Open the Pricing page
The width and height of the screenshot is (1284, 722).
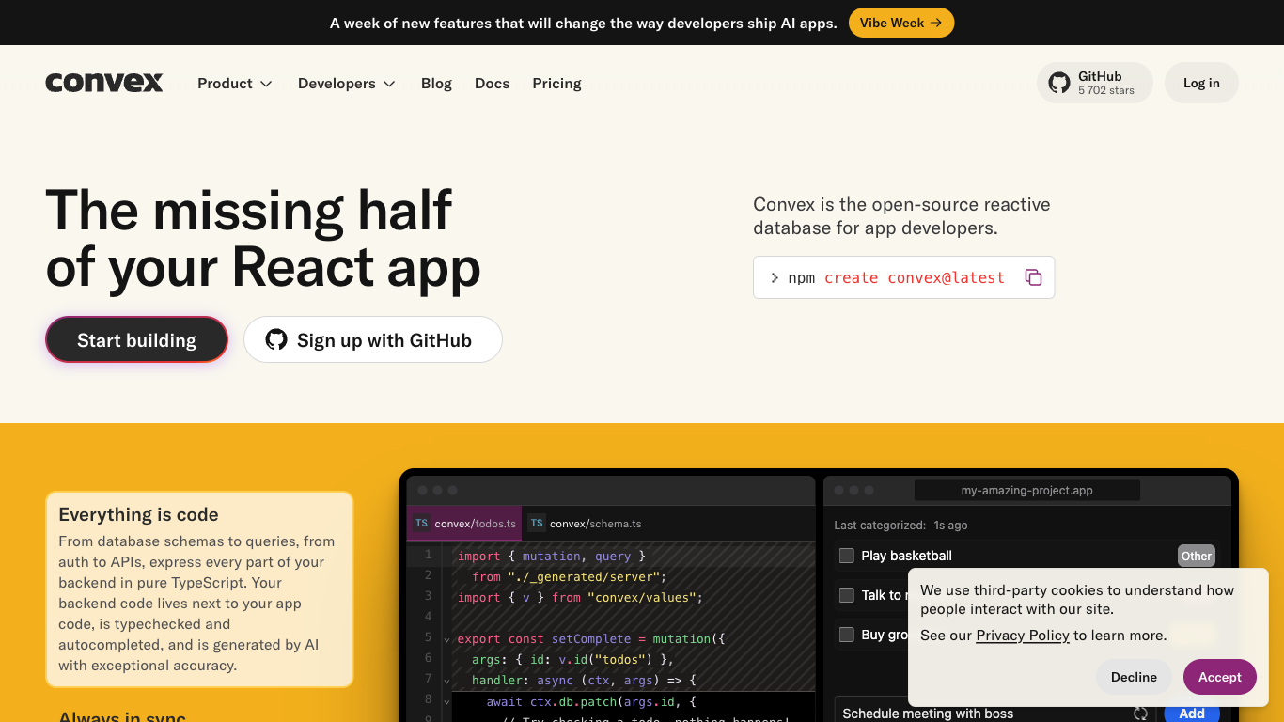(556, 83)
